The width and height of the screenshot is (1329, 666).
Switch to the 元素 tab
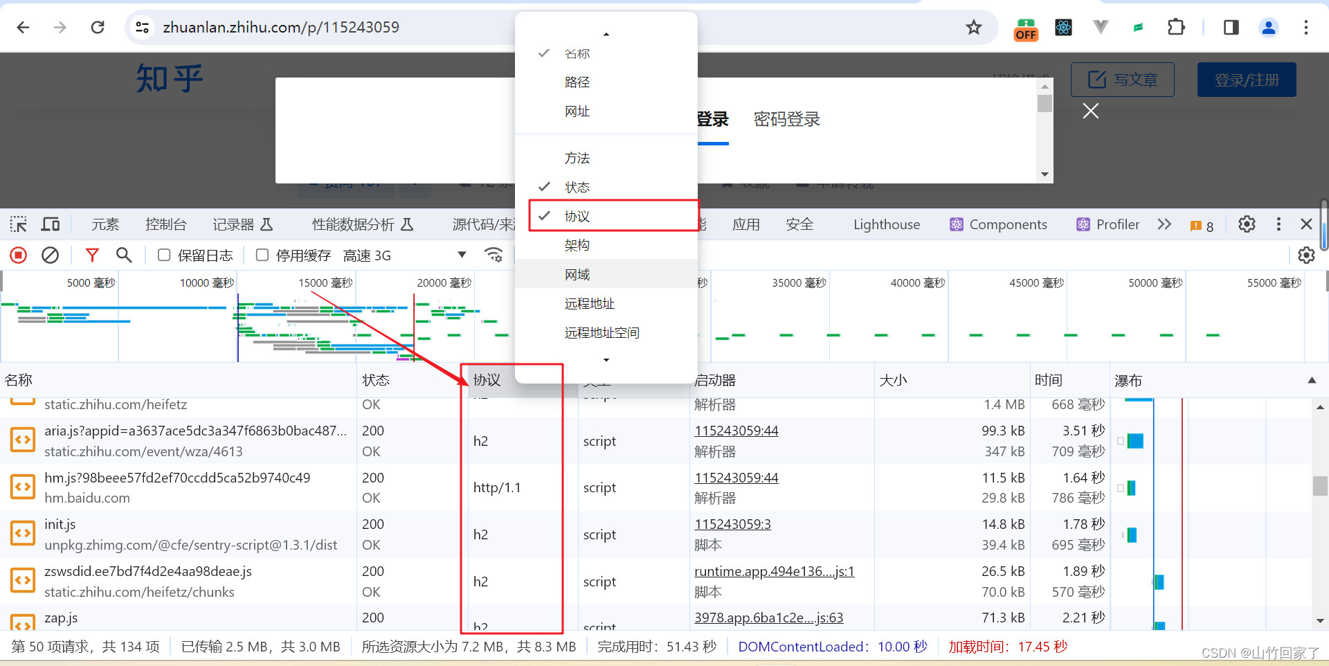[x=105, y=224]
